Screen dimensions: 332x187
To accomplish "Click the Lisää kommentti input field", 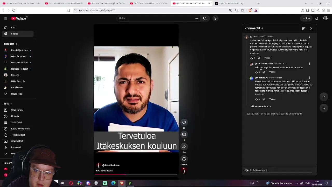I will click(x=281, y=170).
